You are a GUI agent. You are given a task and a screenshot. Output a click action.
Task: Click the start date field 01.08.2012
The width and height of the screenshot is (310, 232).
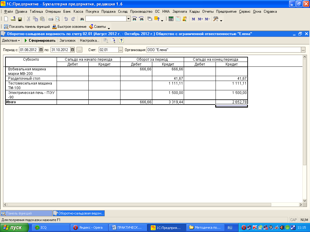click(x=29, y=50)
